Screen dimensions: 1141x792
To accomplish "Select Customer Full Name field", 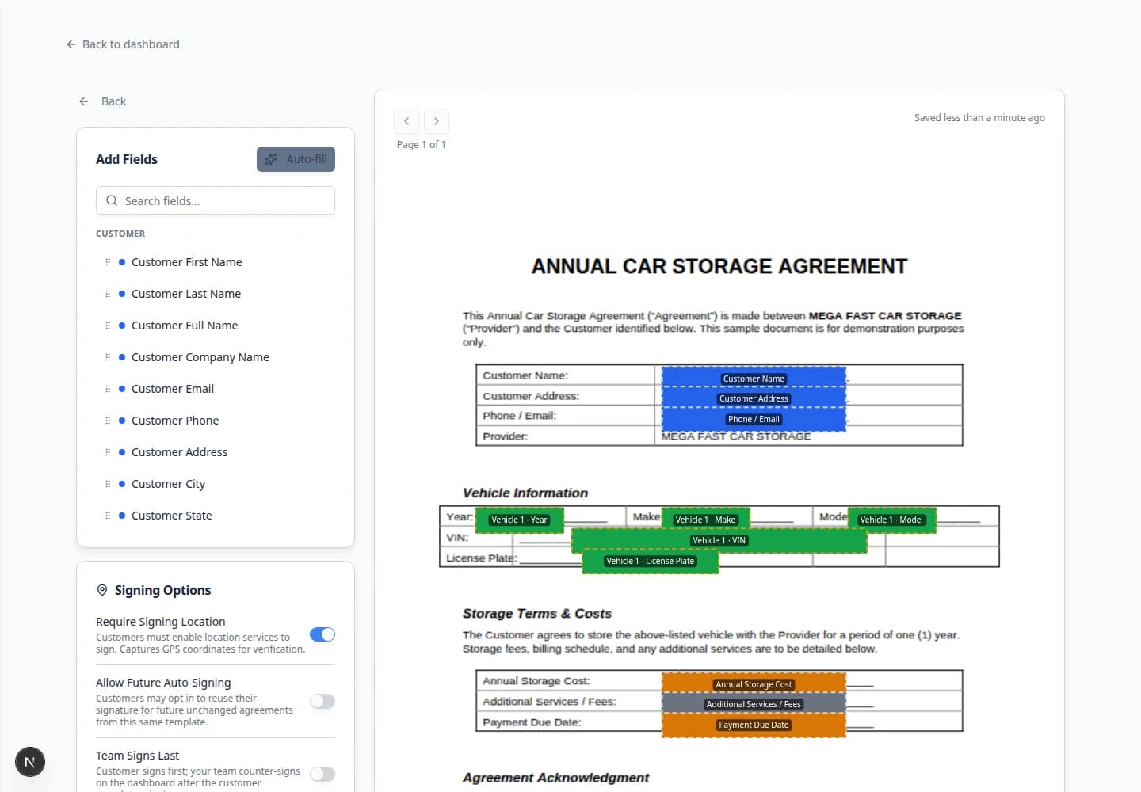I will [x=216, y=326].
